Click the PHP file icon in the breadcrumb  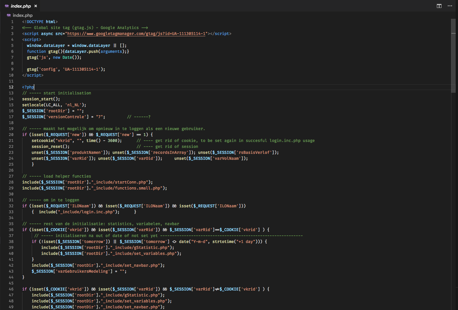[x=9, y=15]
